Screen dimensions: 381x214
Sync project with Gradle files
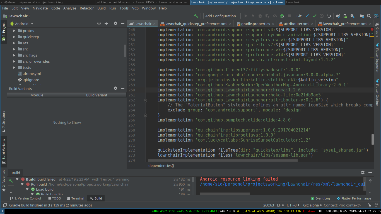click(x=338, y=16)
